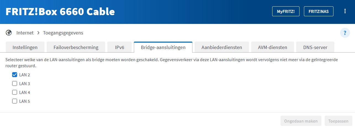This screenshot has width=355, height=130.
Task: Switch to the AVM-diensten tab
Action: click(x=272, y=47)
